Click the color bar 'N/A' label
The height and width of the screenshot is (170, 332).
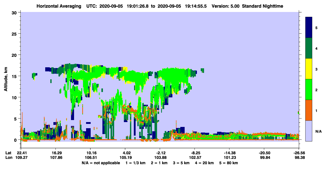(x=318, y=132)
